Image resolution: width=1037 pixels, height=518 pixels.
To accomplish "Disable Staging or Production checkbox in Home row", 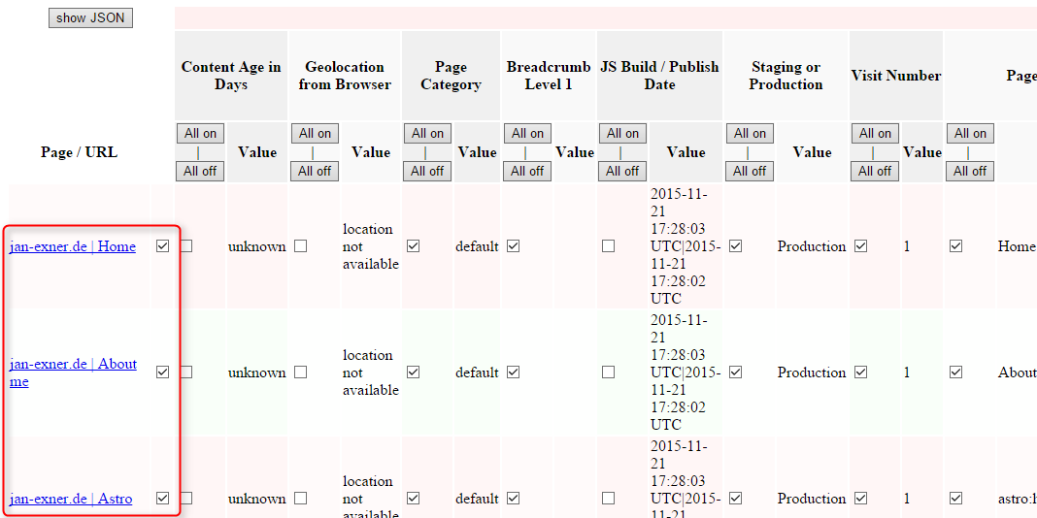I will coord(735,246).
